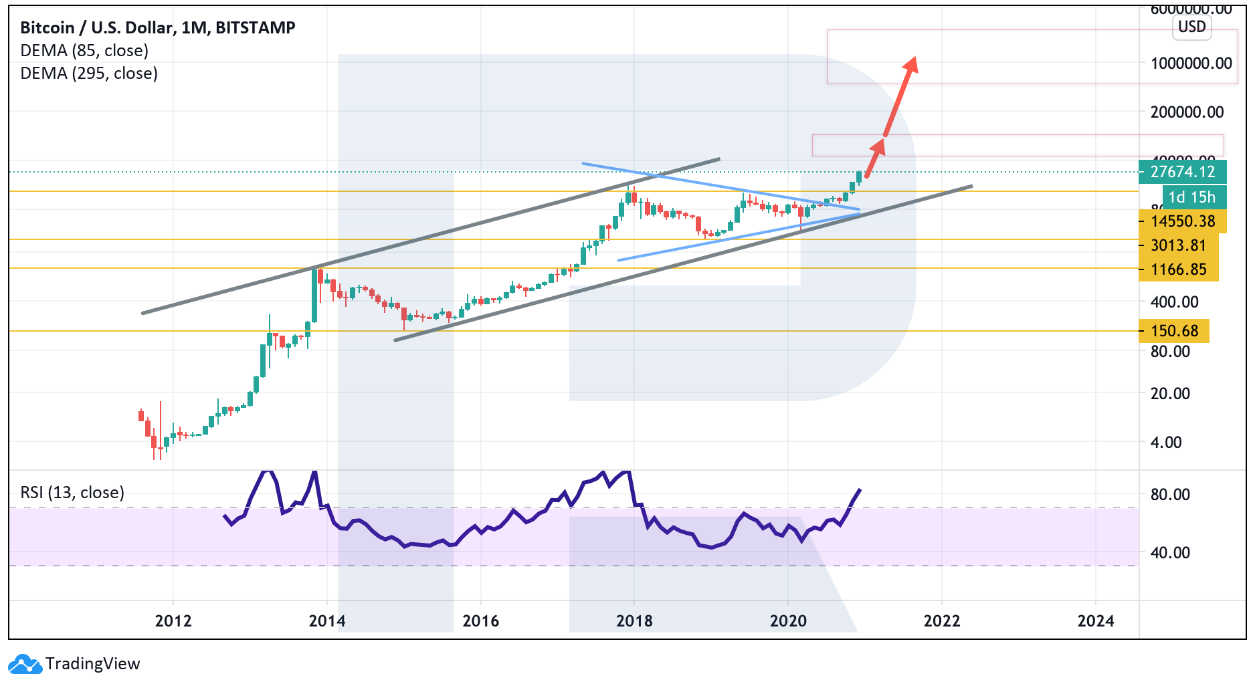Click the 2022 label on time axis

click(942, 621)
